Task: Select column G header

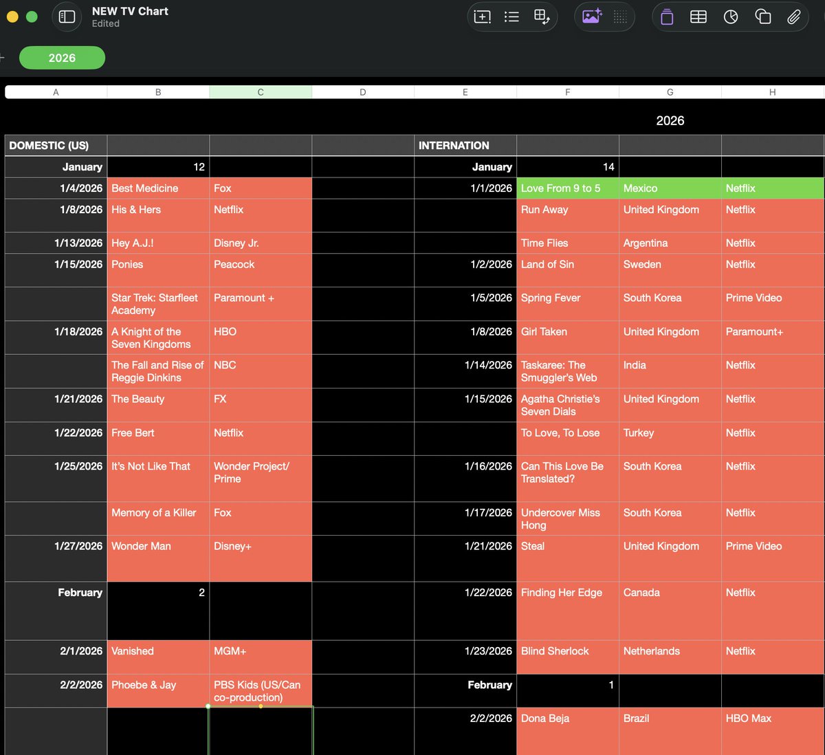Action: point(670,92)
